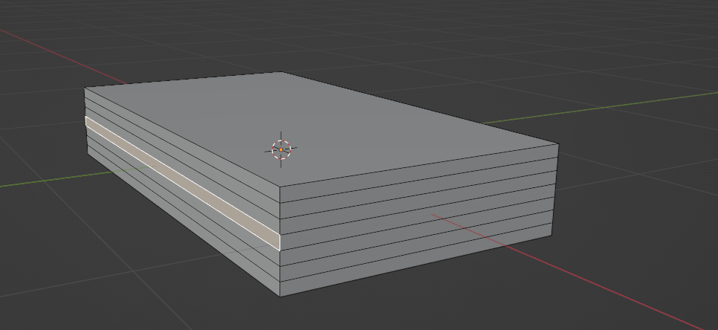Click the front top corner vertex of the box

tap(280, 186)
